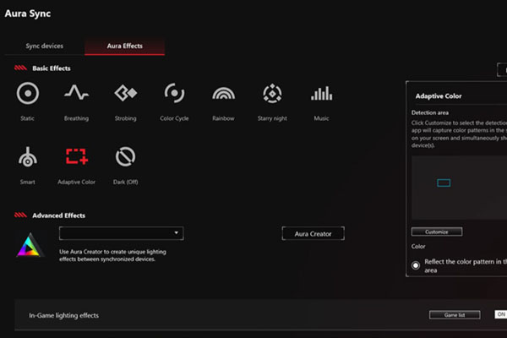Open the Advanced Effects dropdown
The image size is (507, 338).
point(122,233)
